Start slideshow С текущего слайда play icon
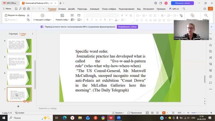Image resolution: width=215 pixels, height=121 pixels. point(42,15)
